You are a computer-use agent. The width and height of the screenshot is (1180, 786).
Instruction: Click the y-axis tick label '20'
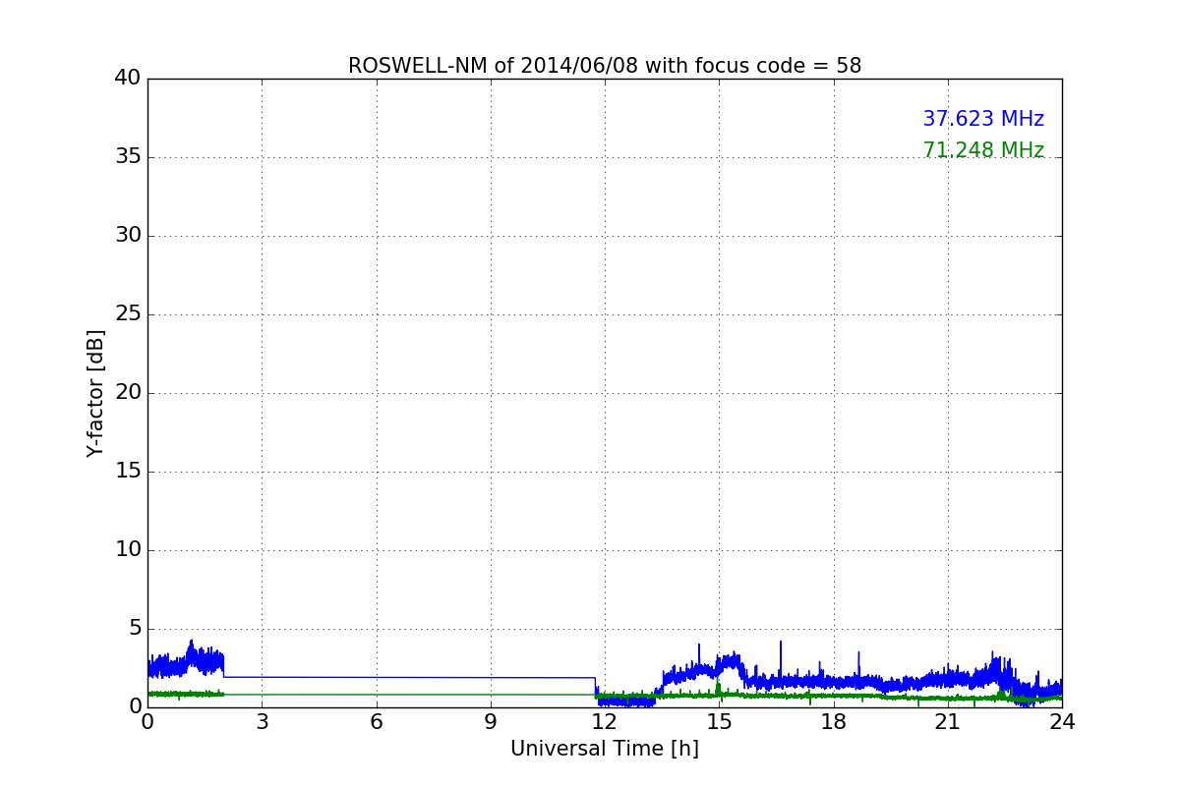128,392
